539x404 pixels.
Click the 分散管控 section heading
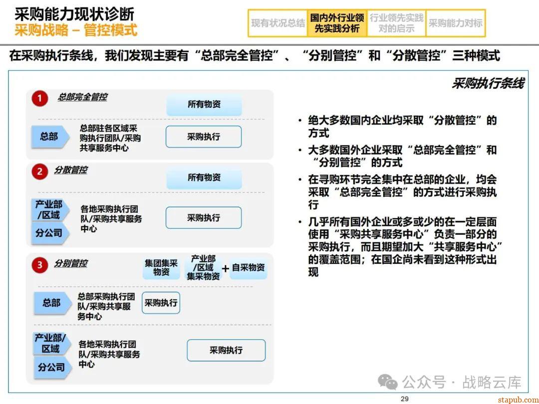(x=71, y=170)
